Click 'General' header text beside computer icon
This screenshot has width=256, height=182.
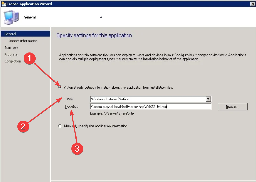click(30, 17)
